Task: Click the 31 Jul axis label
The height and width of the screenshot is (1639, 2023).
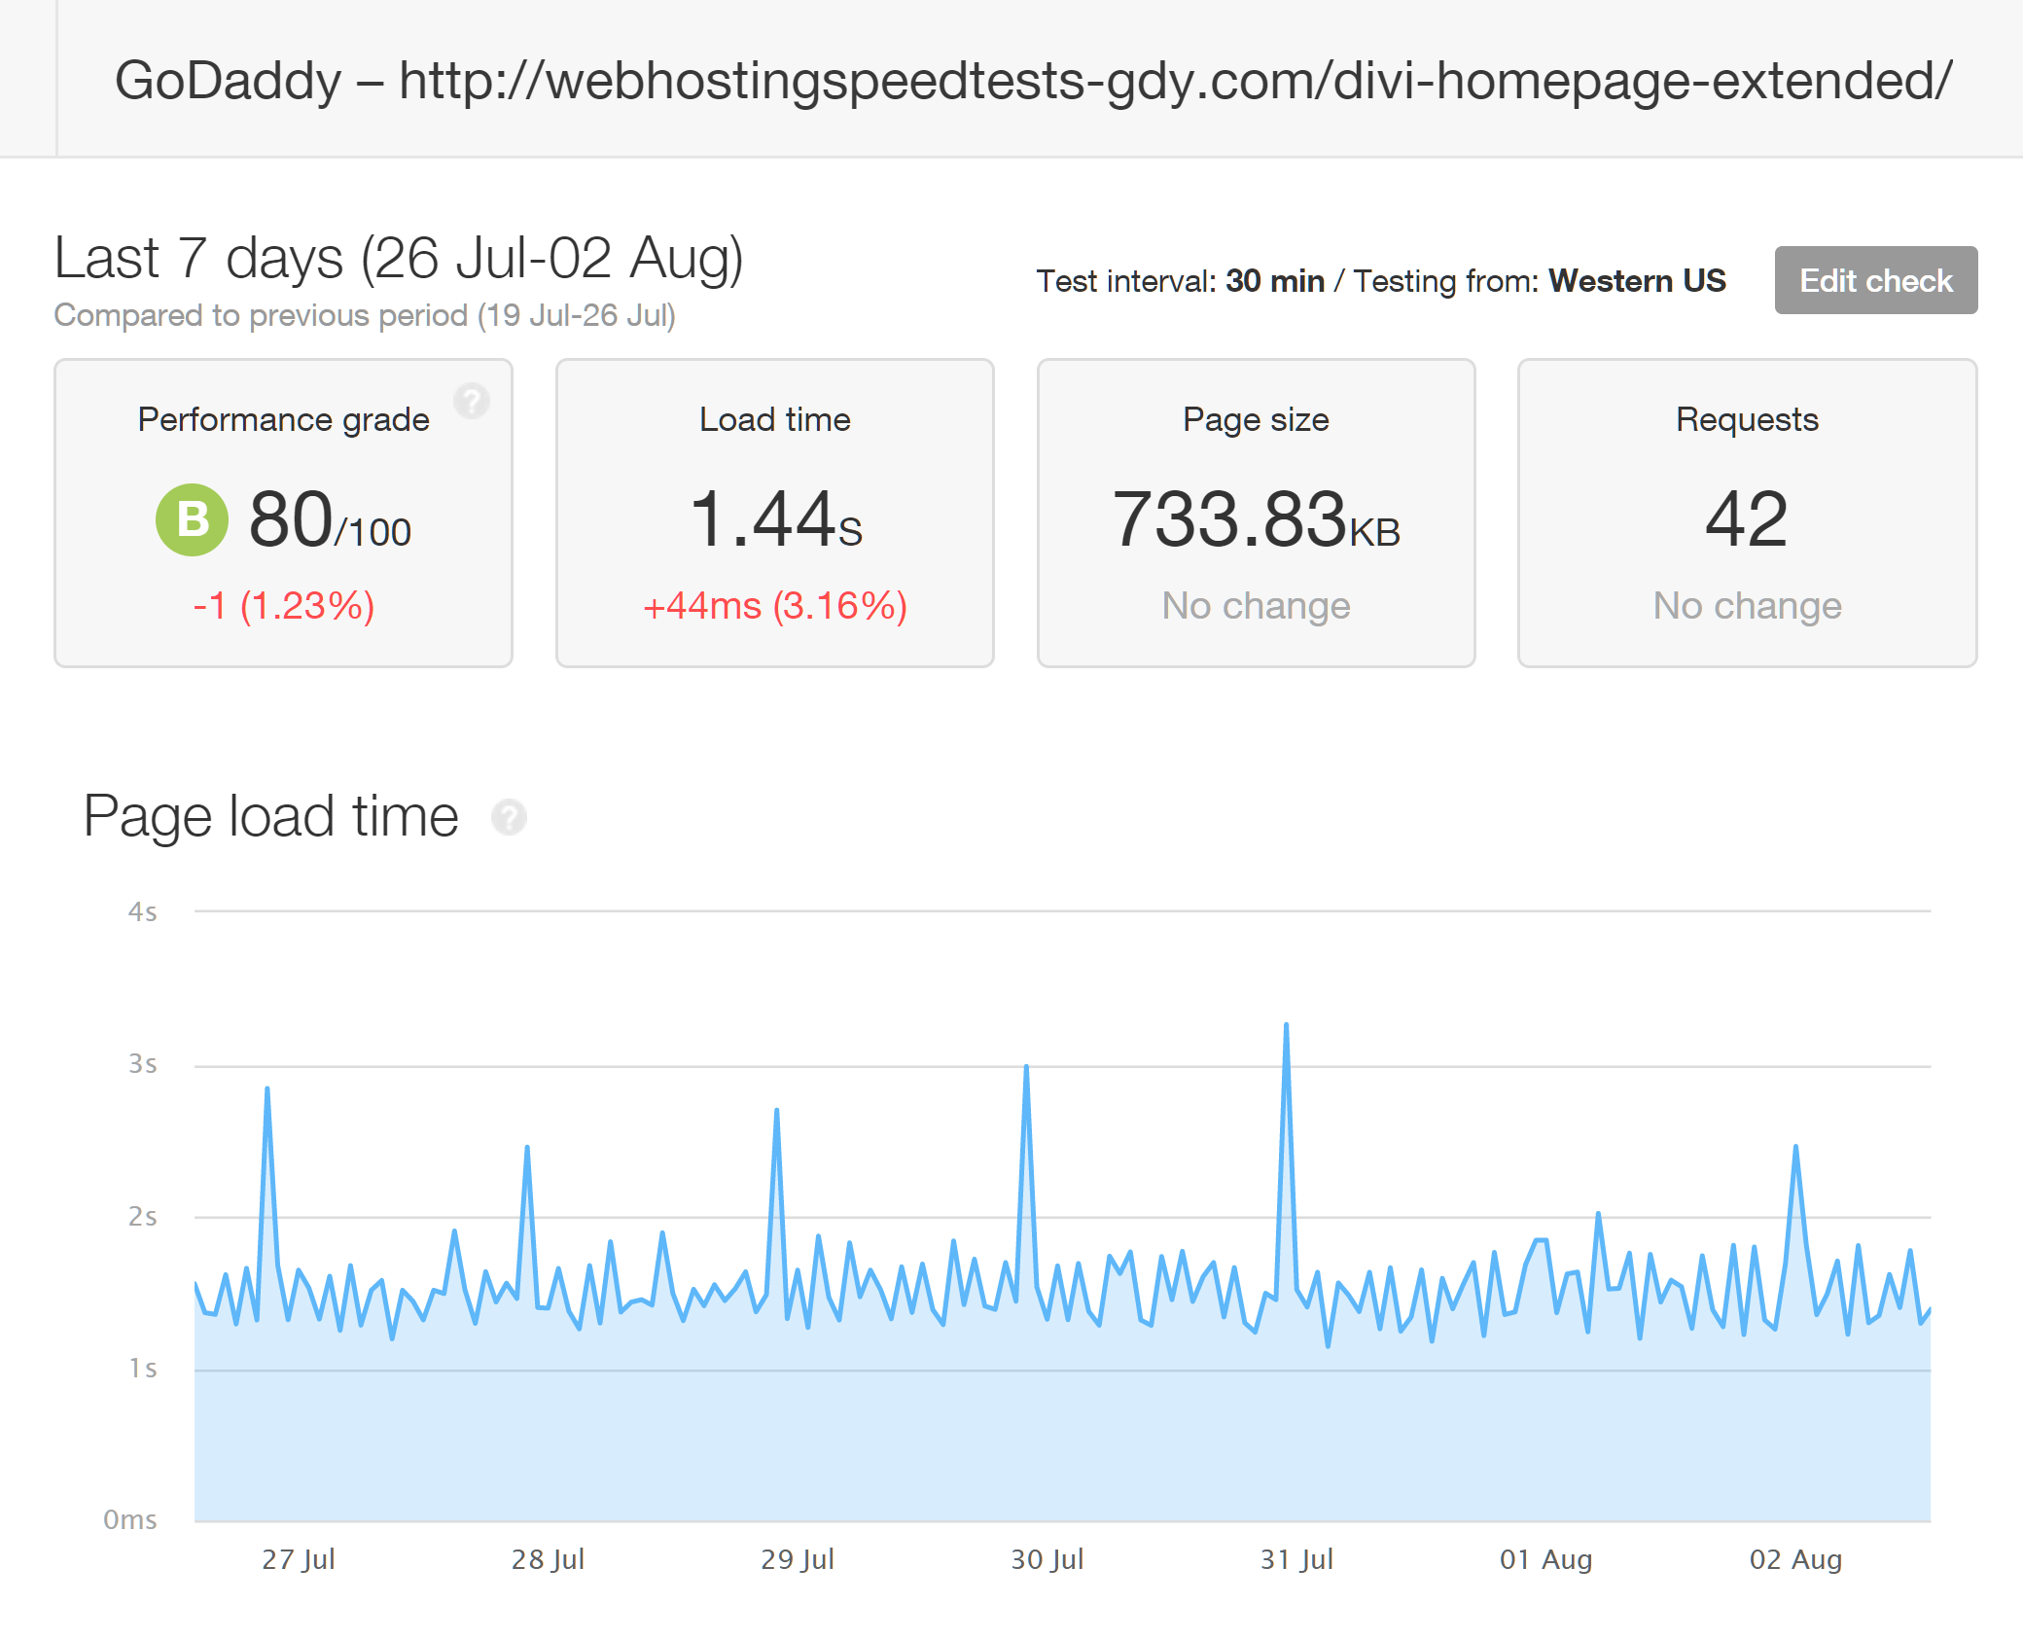Action: pos(1296,1559)
